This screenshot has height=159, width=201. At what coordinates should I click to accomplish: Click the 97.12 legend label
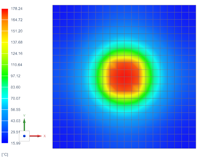15,76
